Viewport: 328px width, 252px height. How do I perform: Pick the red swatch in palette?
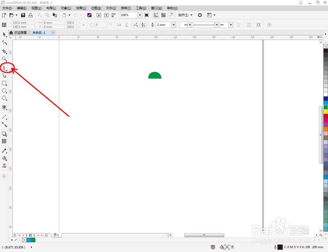pyautogui.click(x=326, y=116)
